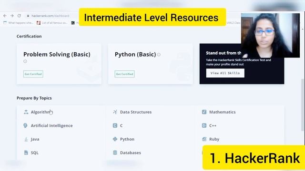Open the C++ topic link

(213, 125)
